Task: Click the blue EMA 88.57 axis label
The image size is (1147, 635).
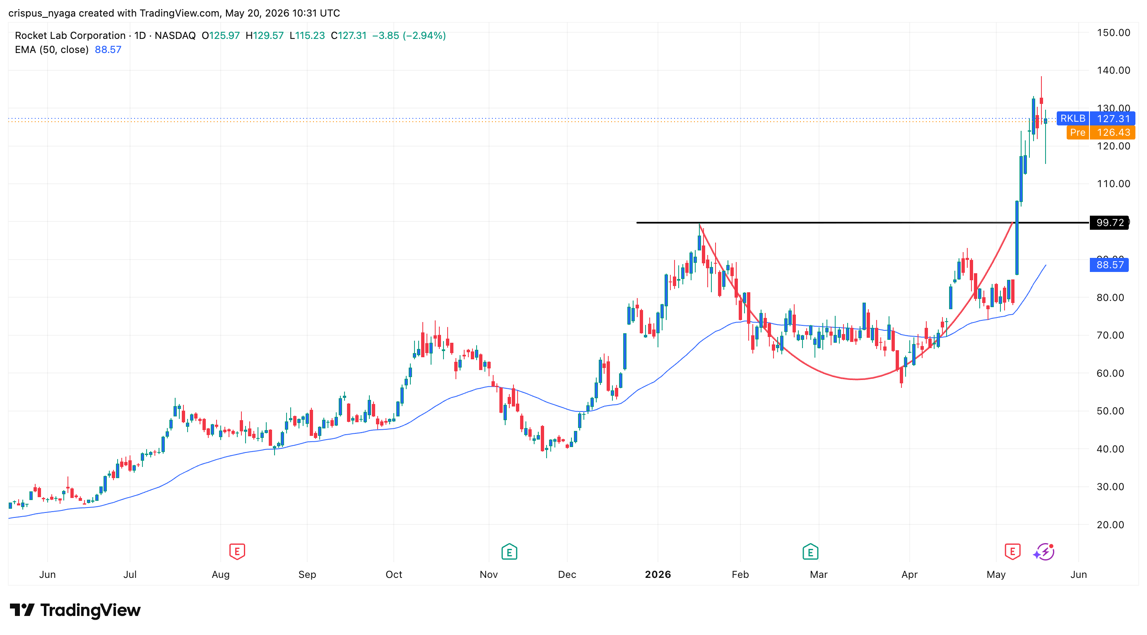Action: [1109, 265]
